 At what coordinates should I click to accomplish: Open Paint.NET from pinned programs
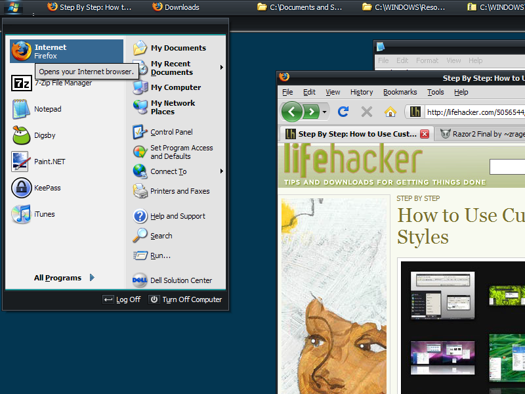pos(49,162)
